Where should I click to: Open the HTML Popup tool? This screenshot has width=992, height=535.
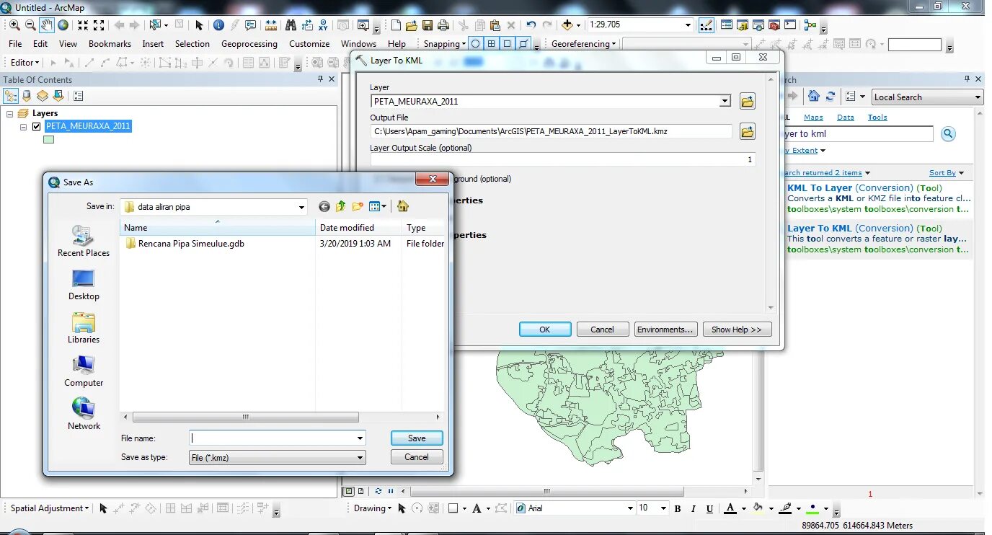pos(251,25)
